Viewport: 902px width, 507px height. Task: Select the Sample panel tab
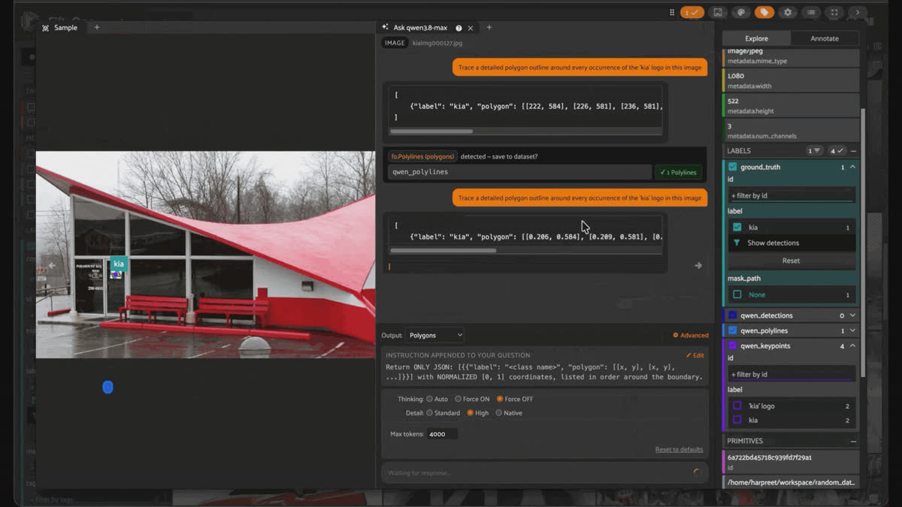(x=60, y=28)
